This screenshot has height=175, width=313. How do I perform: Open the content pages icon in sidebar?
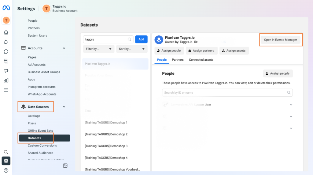(6, 61)
